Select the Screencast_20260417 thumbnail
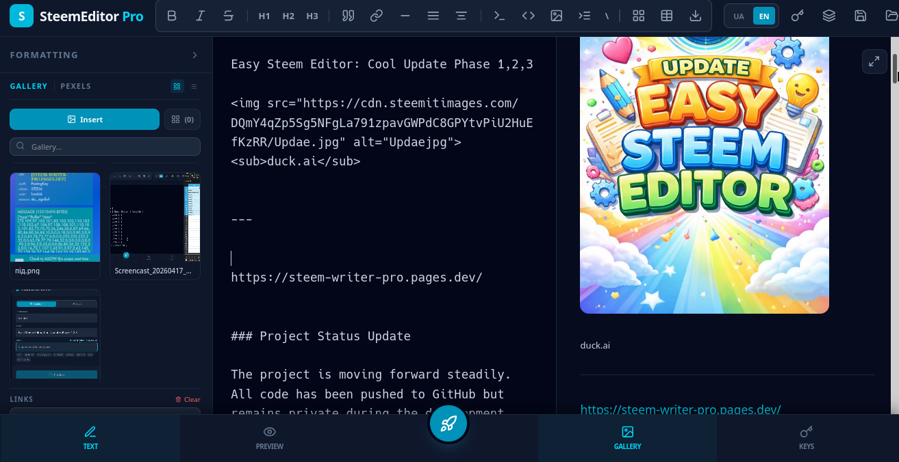899x462 pixels. (x=155, y=226)
